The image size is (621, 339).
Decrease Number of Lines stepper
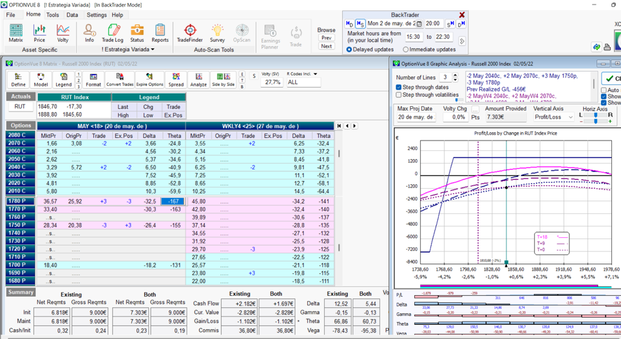point(455,80)
